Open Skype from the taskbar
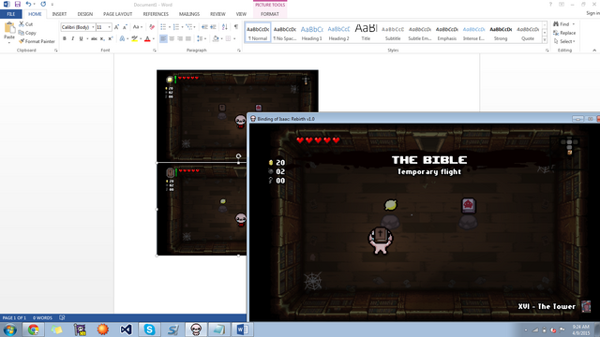This screenshot has width=600, height=337. (149, 330)
